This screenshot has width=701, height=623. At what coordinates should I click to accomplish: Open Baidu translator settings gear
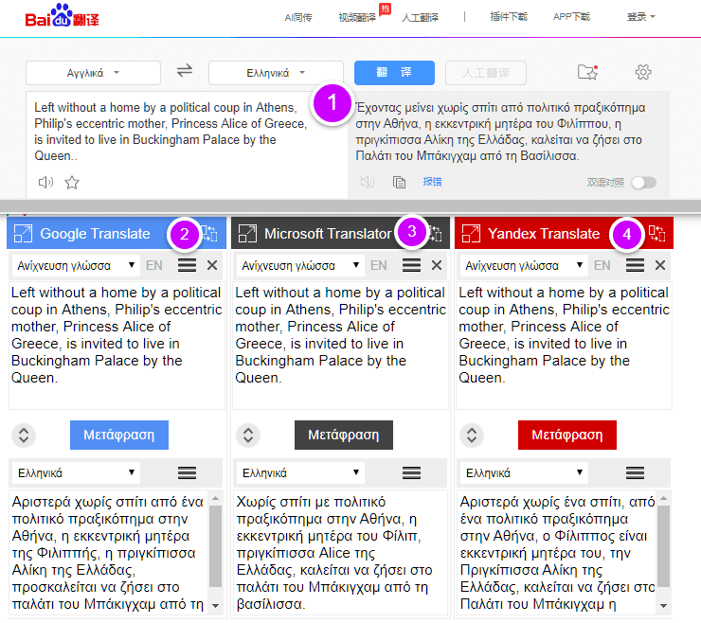(x=643, y=72)
